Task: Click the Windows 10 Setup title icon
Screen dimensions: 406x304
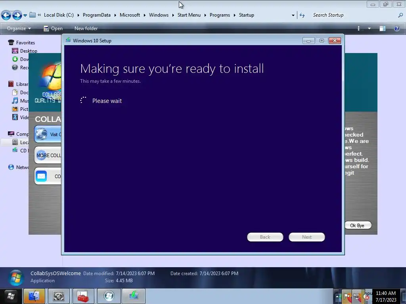Action: [68, 40]
